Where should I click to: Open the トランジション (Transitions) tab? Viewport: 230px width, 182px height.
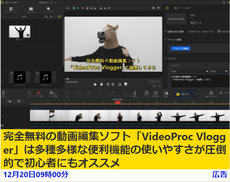coord(11,10)
